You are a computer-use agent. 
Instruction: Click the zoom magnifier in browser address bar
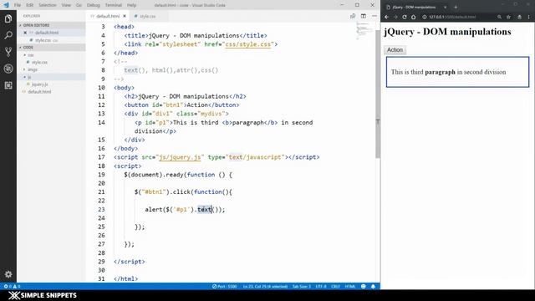(x=499, y=17)
